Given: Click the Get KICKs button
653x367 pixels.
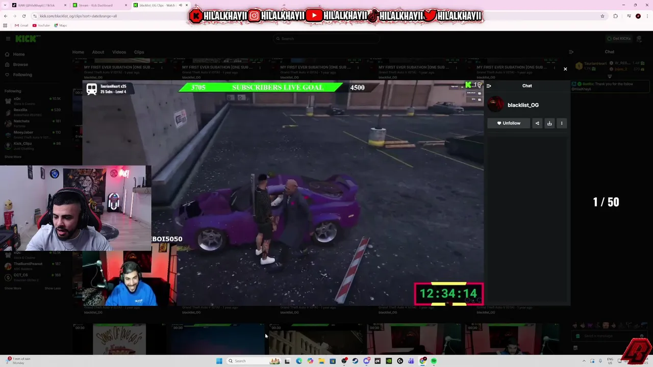Looking at the screenshot, I should [619, 39].
